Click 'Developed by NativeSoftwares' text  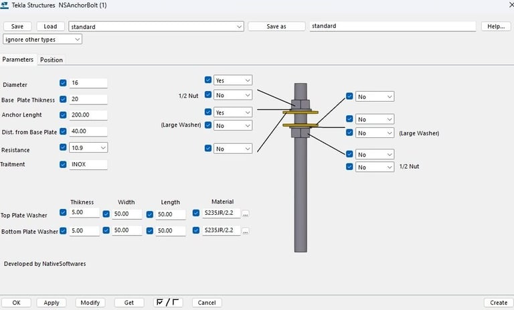45,264
